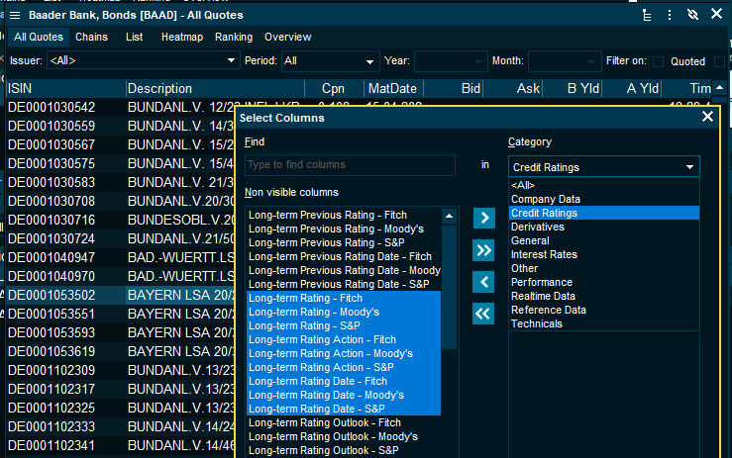
Task: Tick the checkbox right of the Quoted label
Action: click(719, 61)
